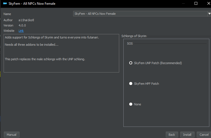Minimize the SkyFem installer window
Viewport: 211px width, 138px height.
click(x=183, y=4)
